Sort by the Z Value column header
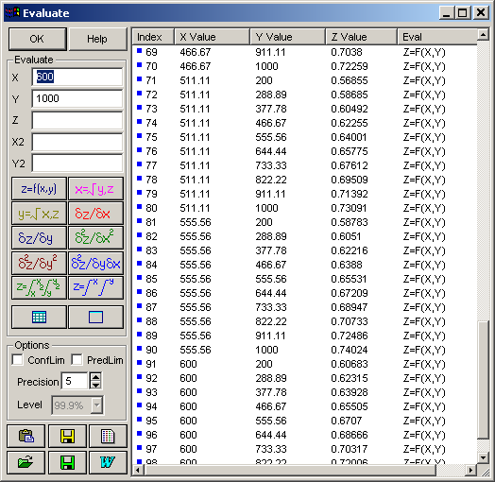 [x=361, y=37]
